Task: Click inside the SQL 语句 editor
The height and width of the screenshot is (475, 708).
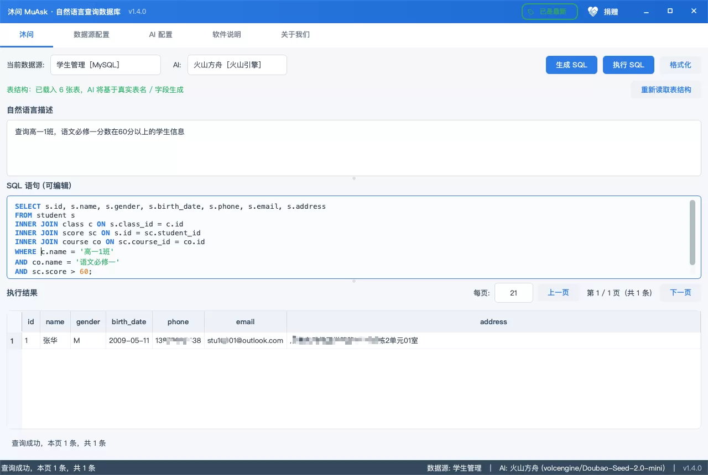Action: tap(353, 237)
